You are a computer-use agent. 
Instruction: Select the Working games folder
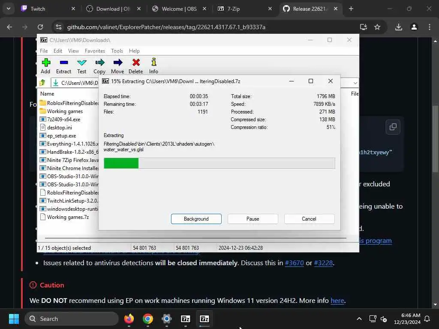click(61, 111)
